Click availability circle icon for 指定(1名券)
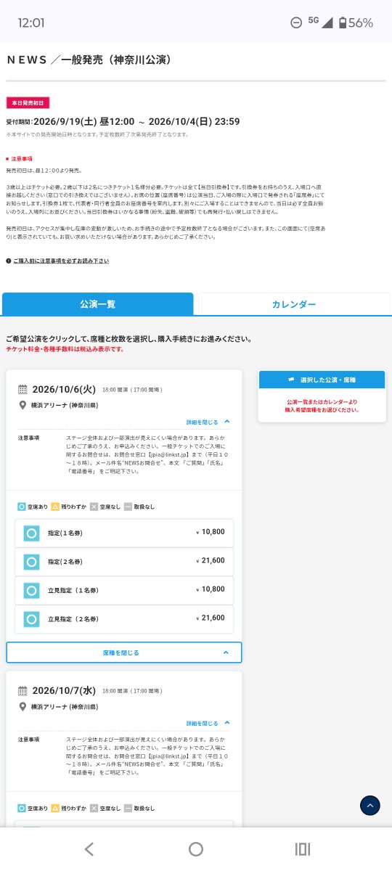The width and height of the screenshot is (392, 871). tap(31, 533)
